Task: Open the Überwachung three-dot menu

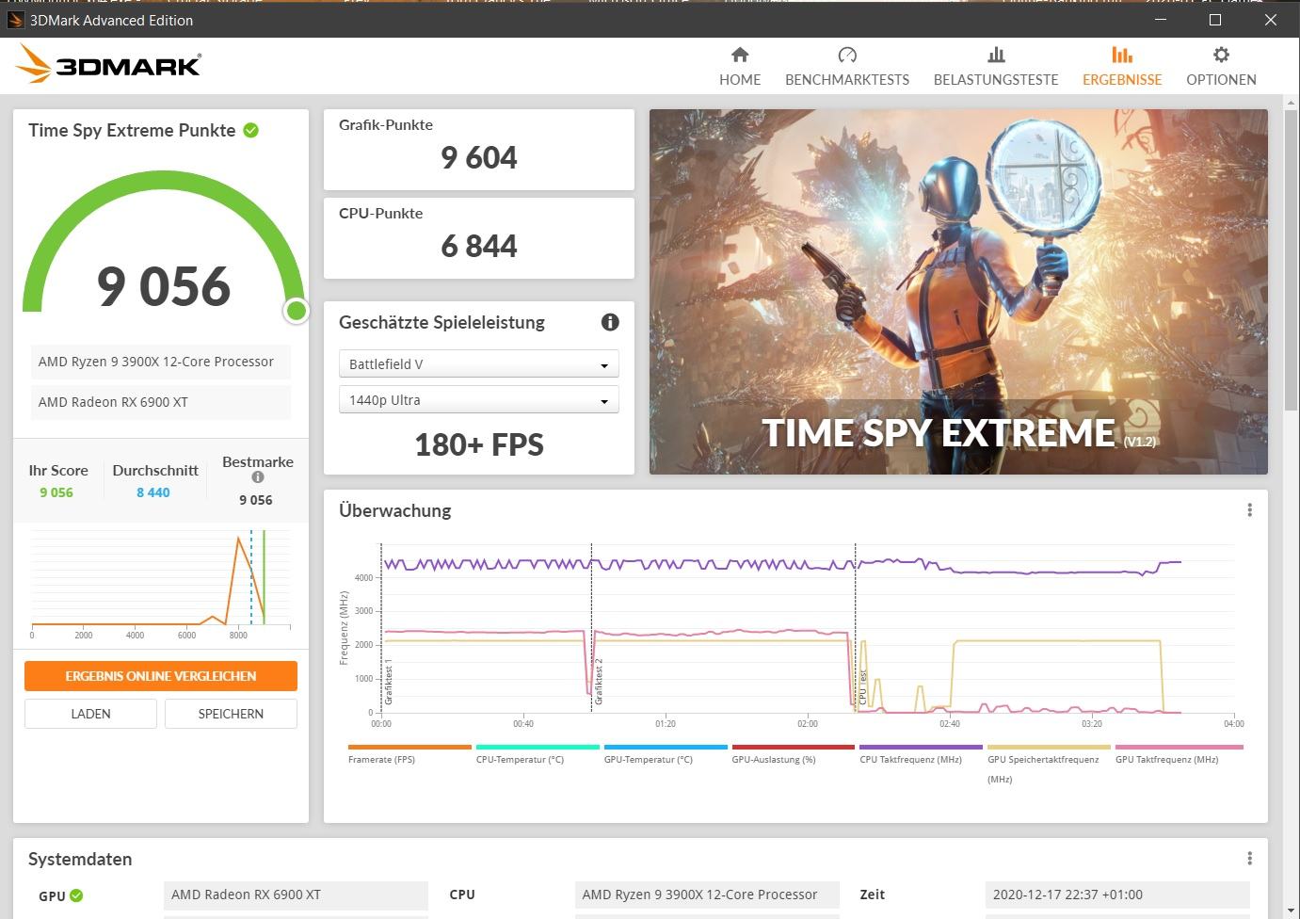Action: pyautogui.click(x=1249, y=510)
